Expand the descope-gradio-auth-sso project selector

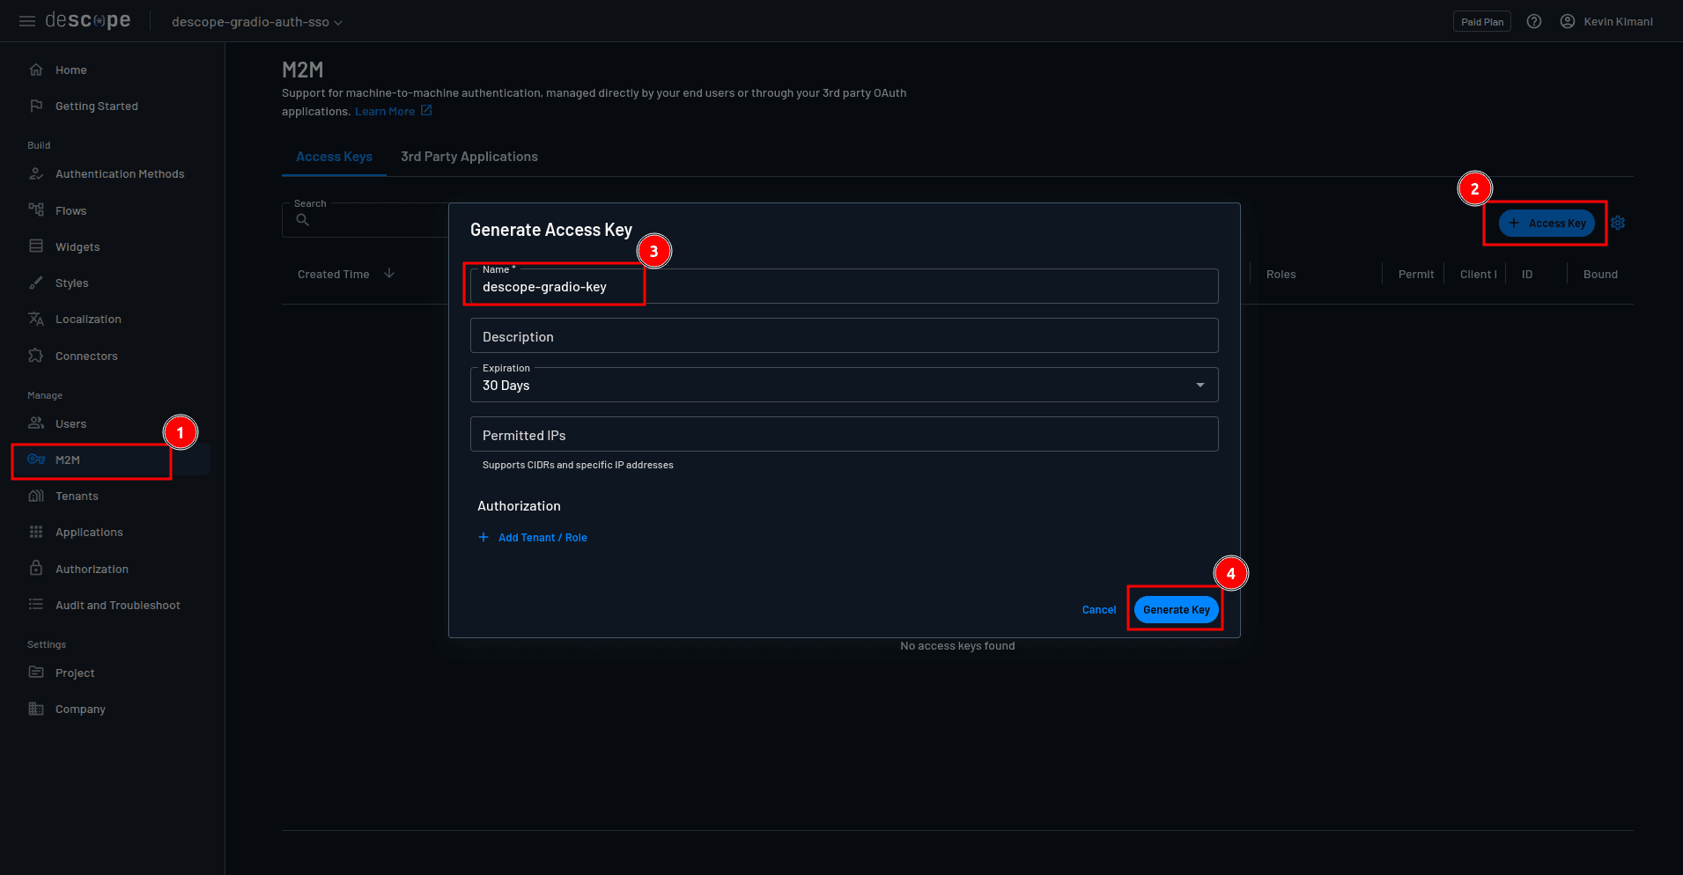click(255, 21)
